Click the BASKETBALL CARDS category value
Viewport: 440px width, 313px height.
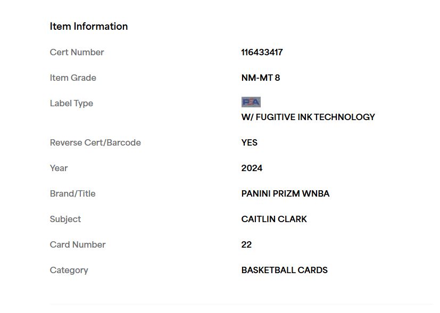[284, 270]
